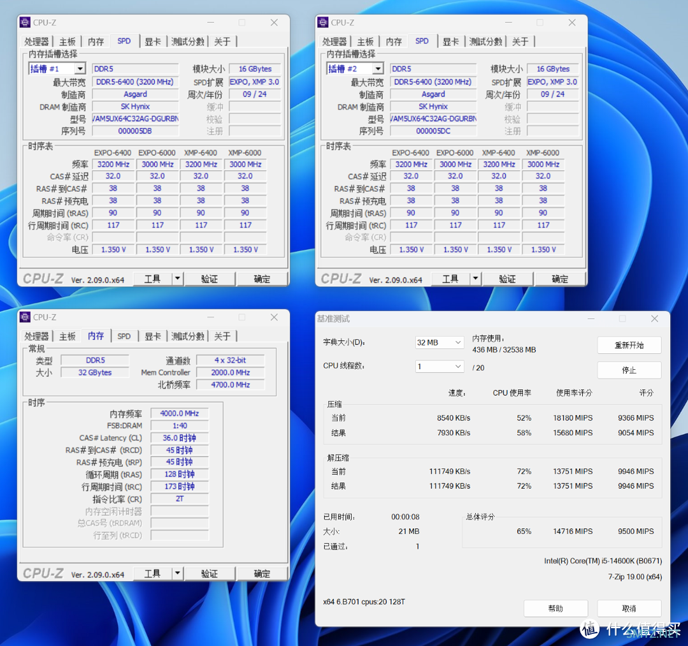Screen dimensions: 688x646
Task: Open 关于 tab in Memory window
Action: click(222, 337)
